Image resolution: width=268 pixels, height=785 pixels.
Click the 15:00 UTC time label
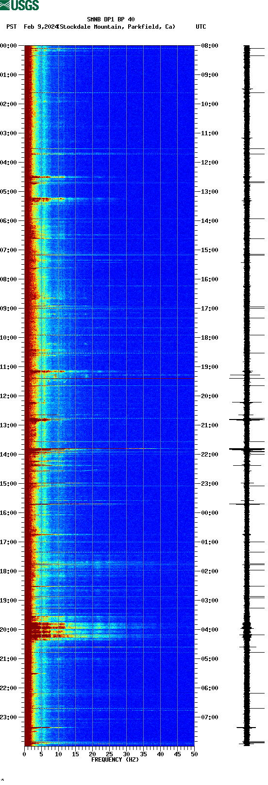click(210, 250)
